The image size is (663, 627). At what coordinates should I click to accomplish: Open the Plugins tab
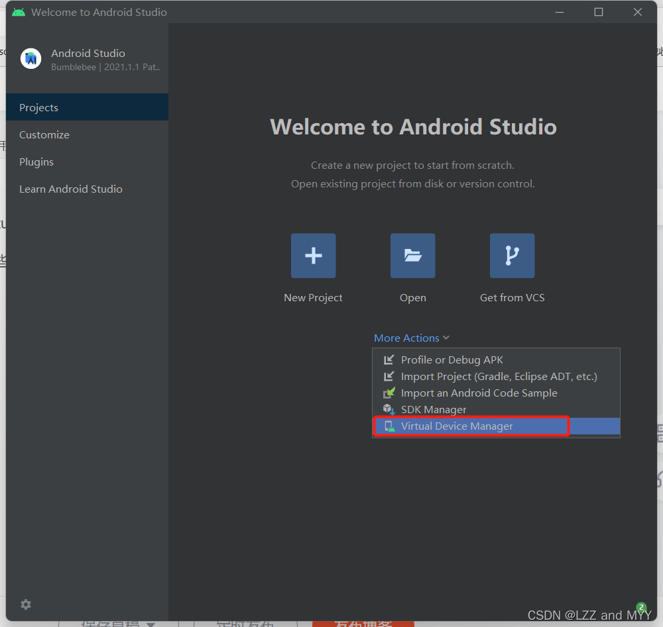point(87,162)
